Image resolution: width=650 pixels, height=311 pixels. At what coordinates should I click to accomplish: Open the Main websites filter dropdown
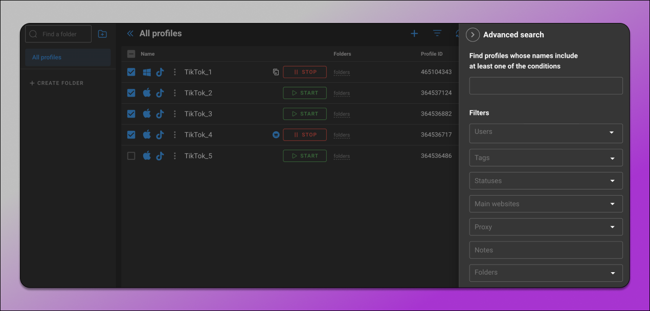pos(546,204)
